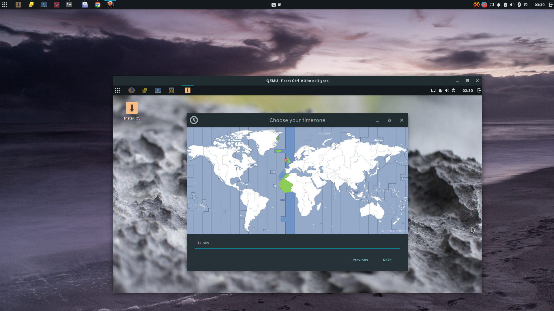
Task: Click the QEMU window title bar text
Action: tap(297, 81)
